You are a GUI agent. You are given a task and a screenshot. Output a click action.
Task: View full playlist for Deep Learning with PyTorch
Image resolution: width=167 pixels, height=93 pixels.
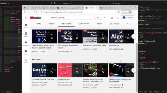(x=39, y=51)
